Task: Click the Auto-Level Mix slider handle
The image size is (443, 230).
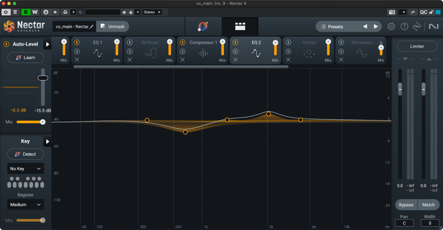Action: click(42, 122)
